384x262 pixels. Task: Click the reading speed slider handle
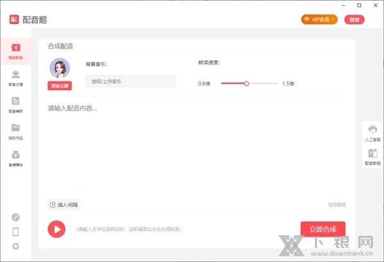pos(246,84)
